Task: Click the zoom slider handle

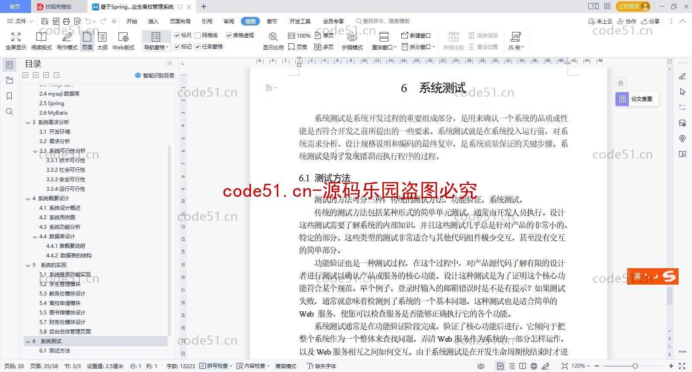Action: tap(635, 366)
